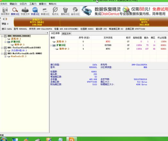
Task: Click the 删除分区 delete partition trash icon
Action: pyautogui.click(x=65, y=11)
